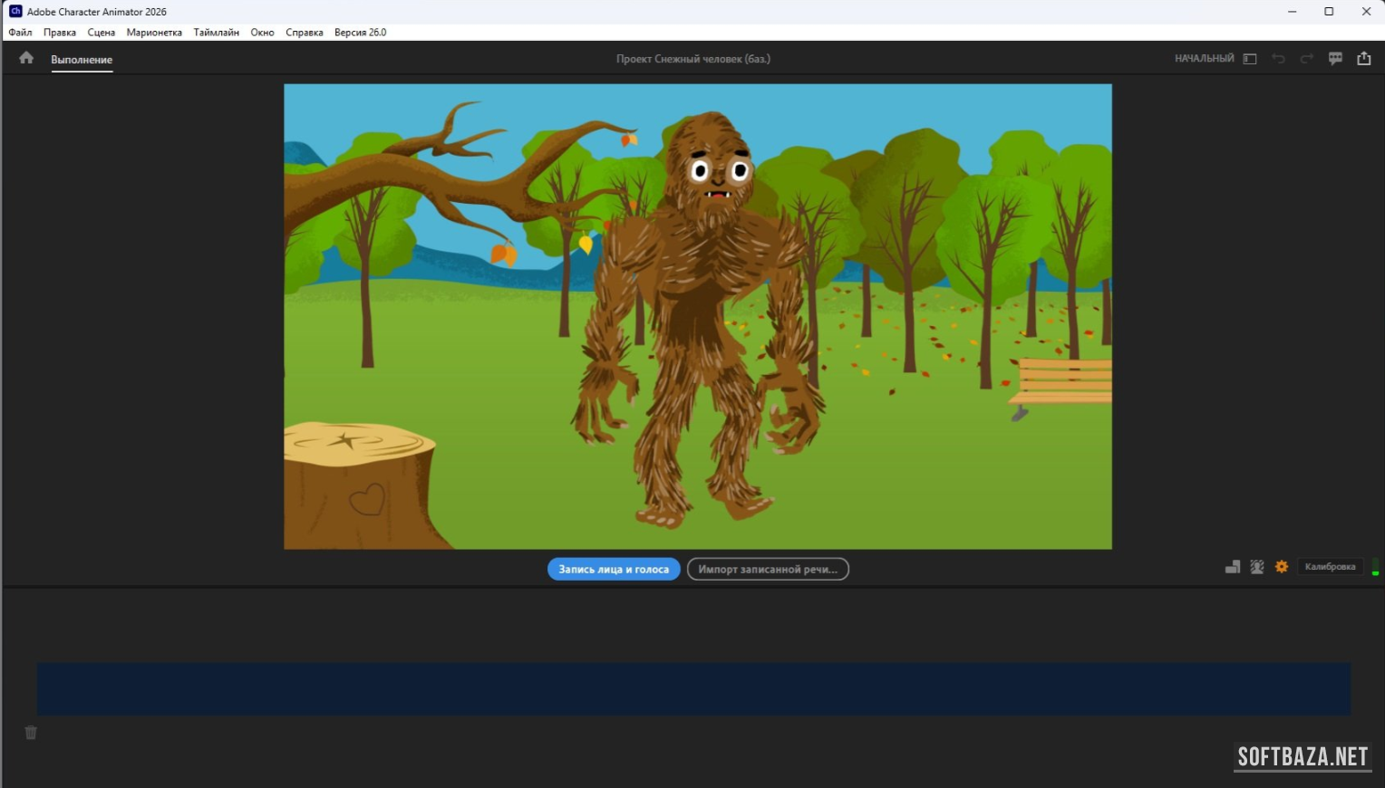Image resolution: width=1385 pixels, height=788 pixels.
Task: Click the dark blue timeline track area
Action: click(x=693, y=688)
